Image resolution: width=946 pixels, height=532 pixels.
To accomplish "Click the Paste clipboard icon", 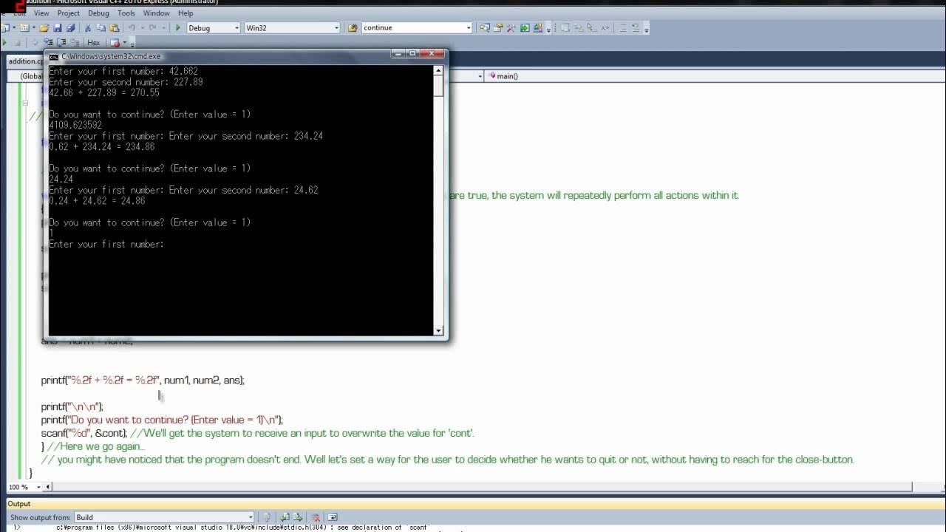I will point(115,28).
